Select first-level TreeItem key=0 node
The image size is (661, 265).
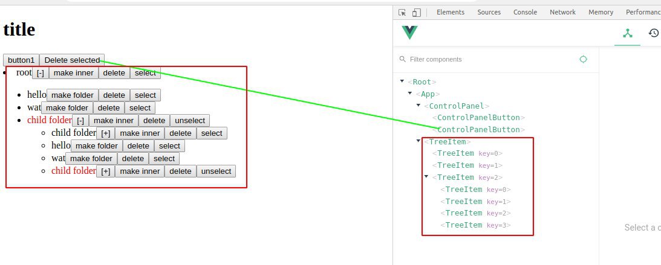[x=467, y=153]
